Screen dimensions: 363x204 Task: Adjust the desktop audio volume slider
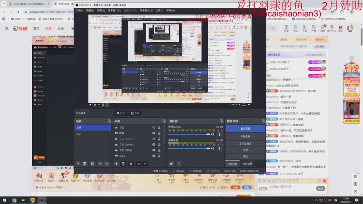[189, 149]
